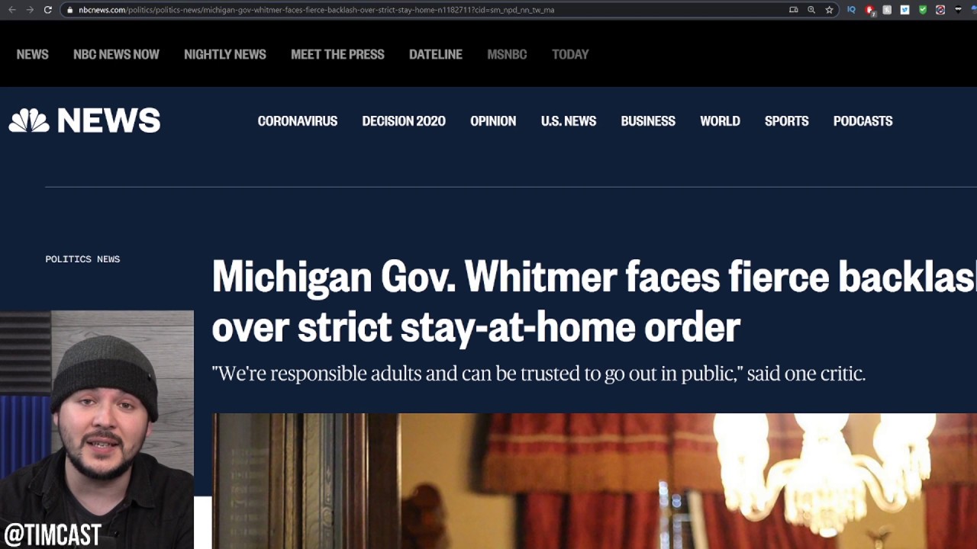Reload the page with the refresh icon
Viewport: 977px width, 549px height.
(x=47, y=10)
